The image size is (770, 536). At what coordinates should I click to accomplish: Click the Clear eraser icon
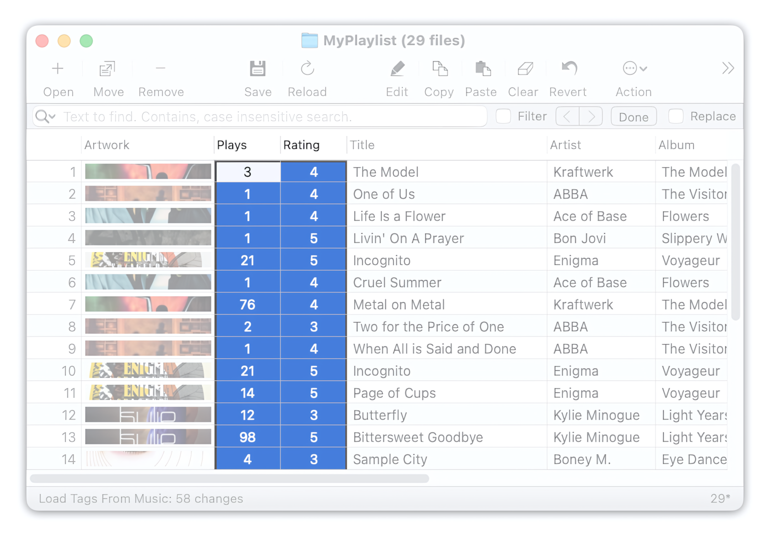pyautogui.click(x=525, y=69)
